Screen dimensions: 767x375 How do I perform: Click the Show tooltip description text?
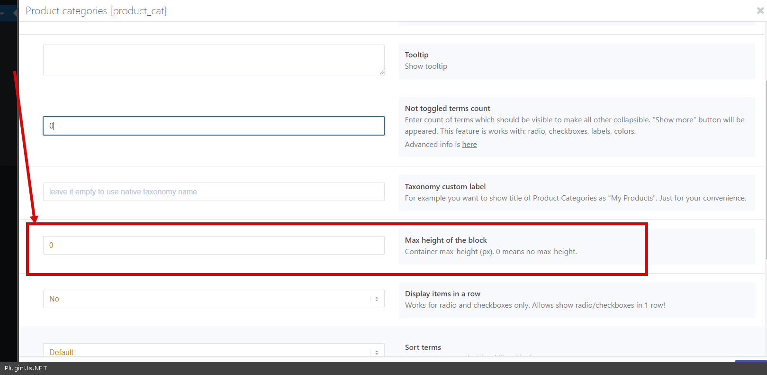[425, 66]
